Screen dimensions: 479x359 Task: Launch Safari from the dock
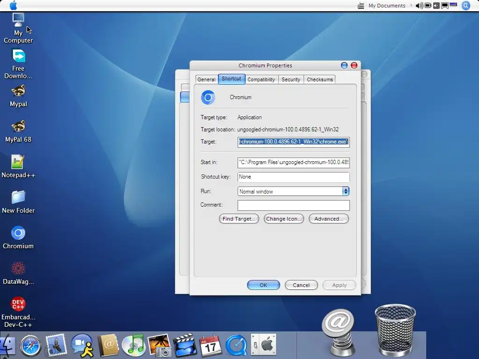(x=30, y=346)
